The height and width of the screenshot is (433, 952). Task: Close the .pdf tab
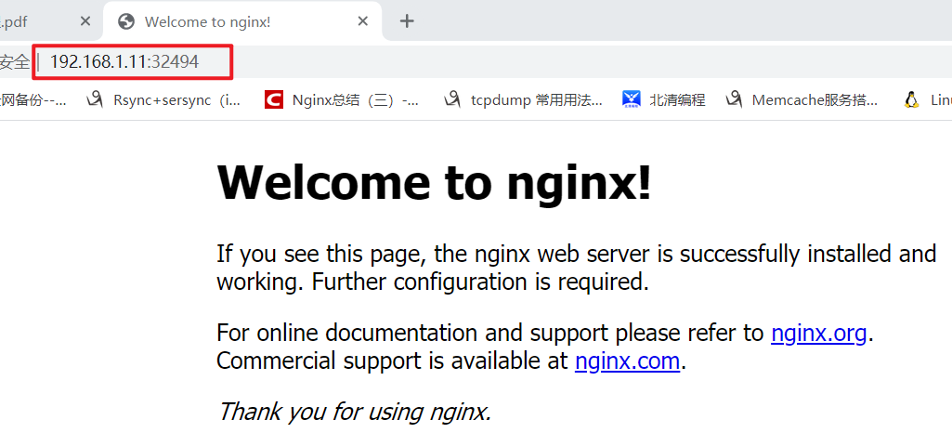[x=85, y=21]
